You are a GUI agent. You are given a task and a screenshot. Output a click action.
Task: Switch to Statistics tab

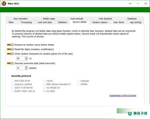[62, 22]
